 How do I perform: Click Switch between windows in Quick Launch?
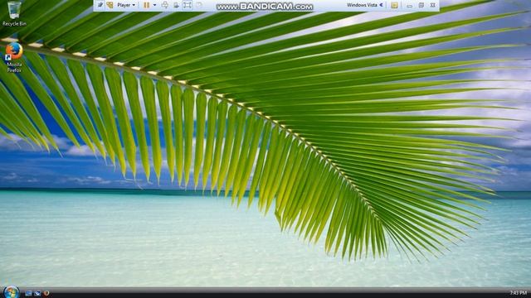pyautogui.click(x=37, y=293)
